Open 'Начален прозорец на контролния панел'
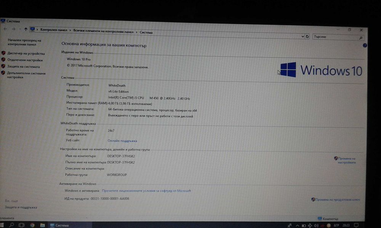The height and width of the screenshot is (228, 381). 24,42
